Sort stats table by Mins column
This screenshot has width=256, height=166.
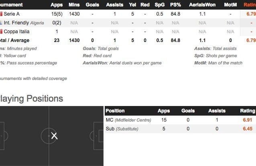tap(74, 5)
